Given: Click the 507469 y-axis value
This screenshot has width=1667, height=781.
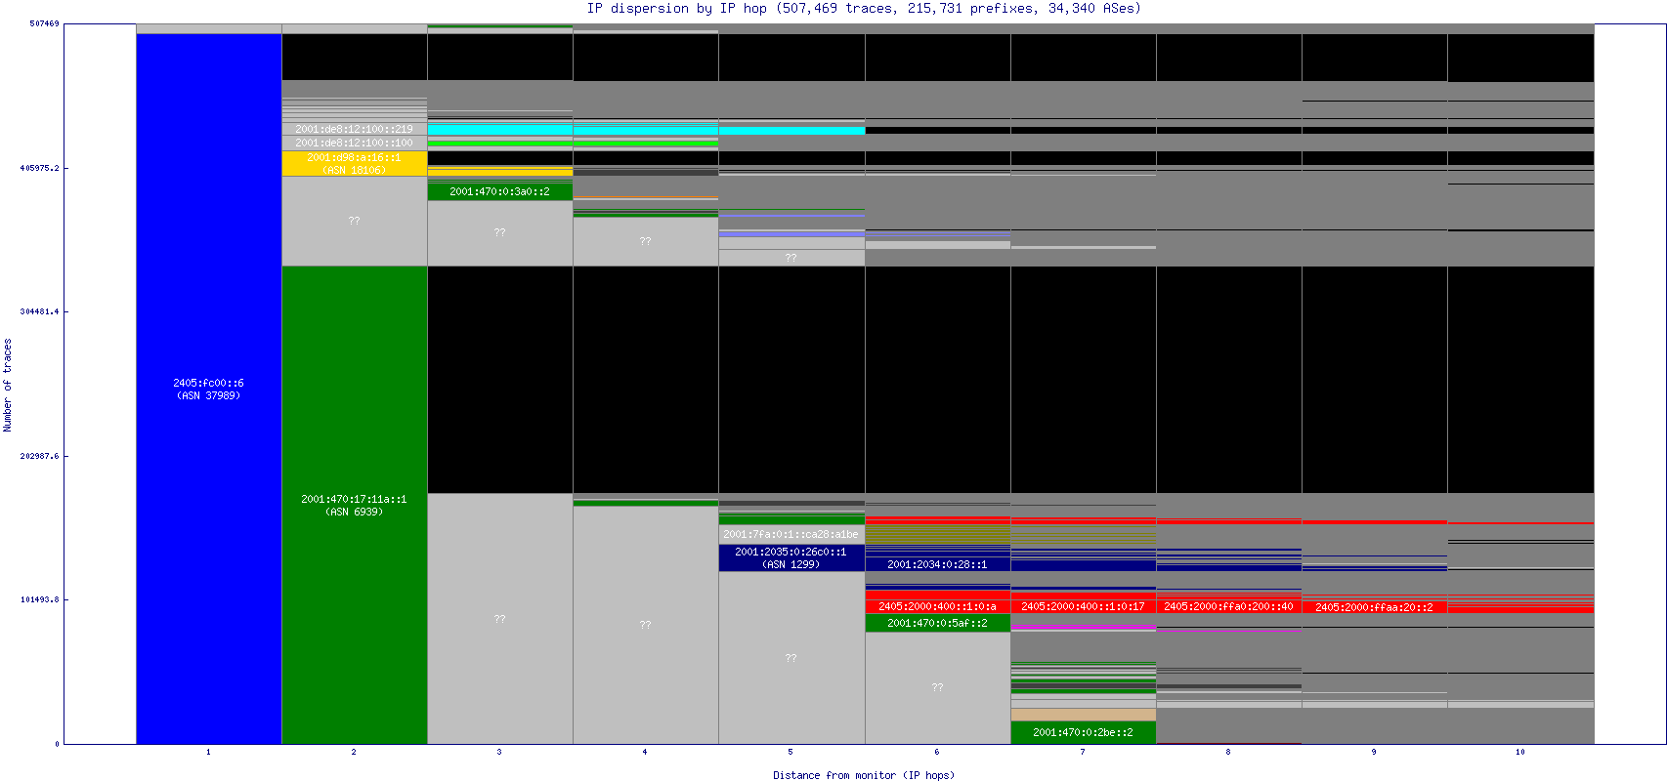Looking at the screenshot, I should point(44,23).
